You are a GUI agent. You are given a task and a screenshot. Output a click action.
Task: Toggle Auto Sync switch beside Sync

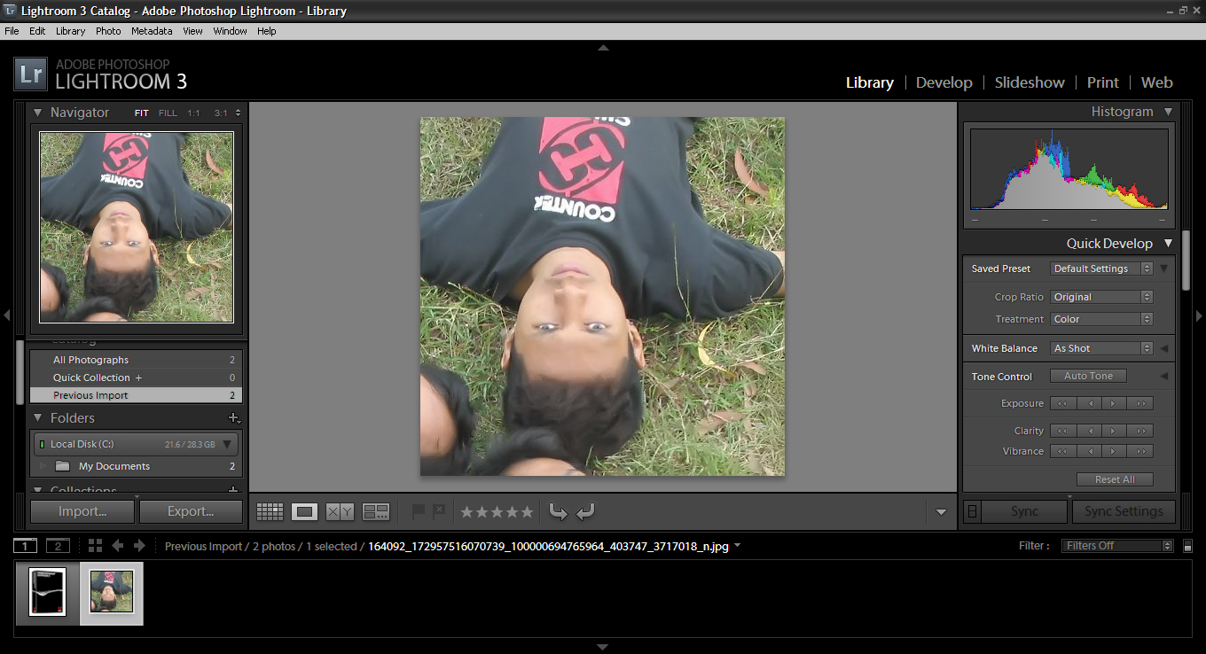[973, 511]
